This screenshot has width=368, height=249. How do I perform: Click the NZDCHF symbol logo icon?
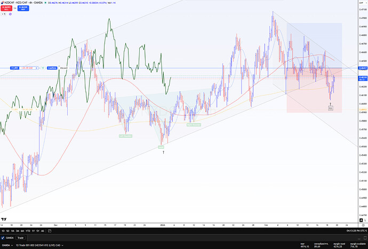click(2, 3)
